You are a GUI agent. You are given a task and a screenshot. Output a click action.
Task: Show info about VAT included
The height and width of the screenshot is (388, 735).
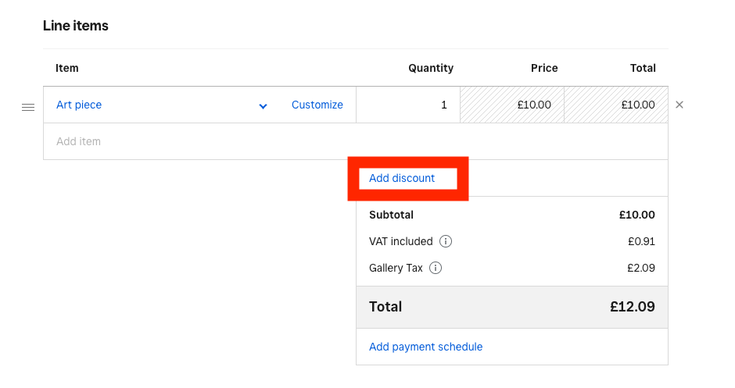446,241
